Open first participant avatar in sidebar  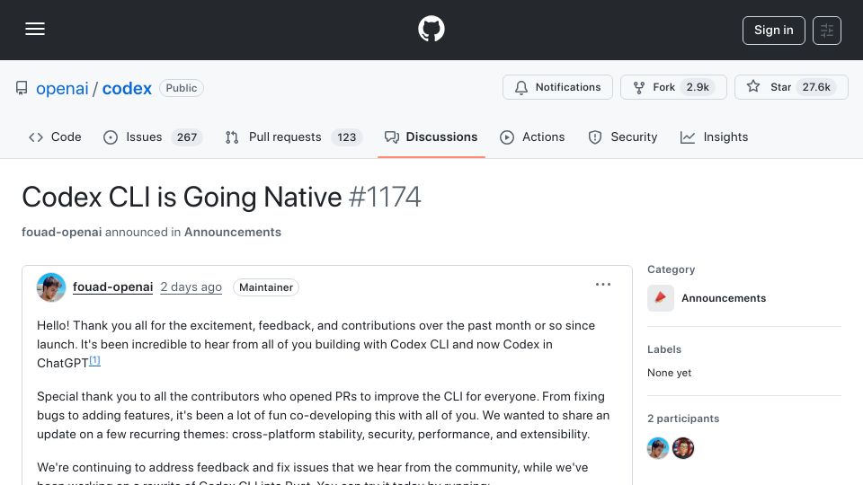tap(658, 448)
